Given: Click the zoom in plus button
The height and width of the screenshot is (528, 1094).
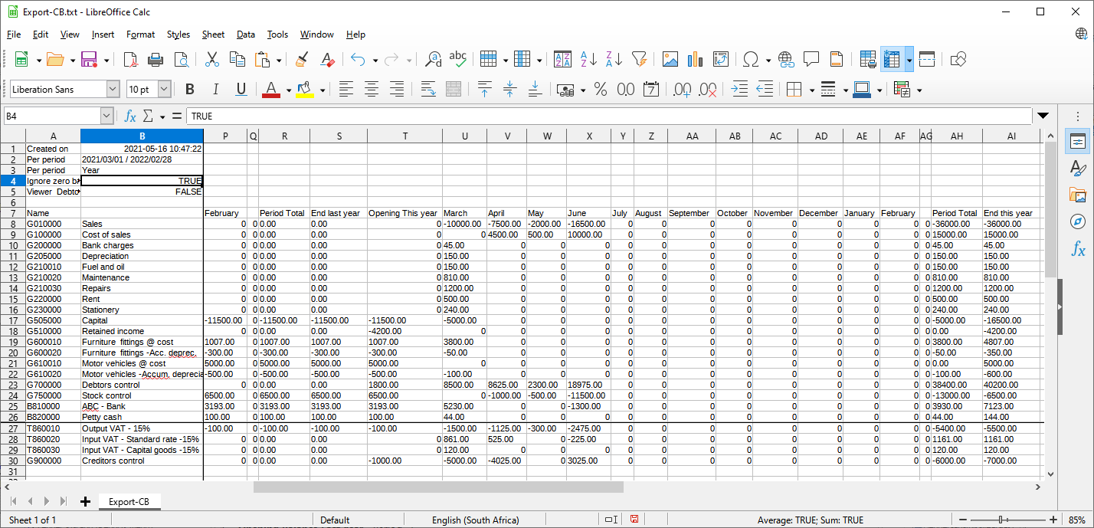Looking at the screenshot, I should pyautogui.click(x=1053, y=520).
